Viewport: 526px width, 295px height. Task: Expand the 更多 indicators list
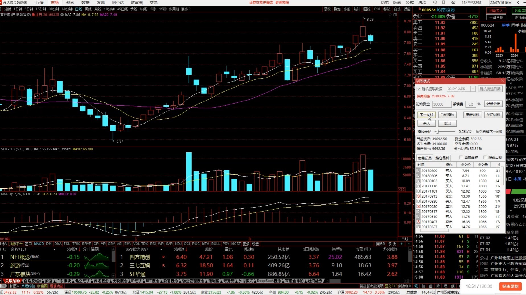point(246,244)
